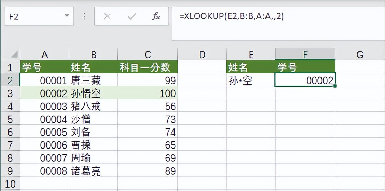Click cell E1 labeled 姓名

coord(251,67)
